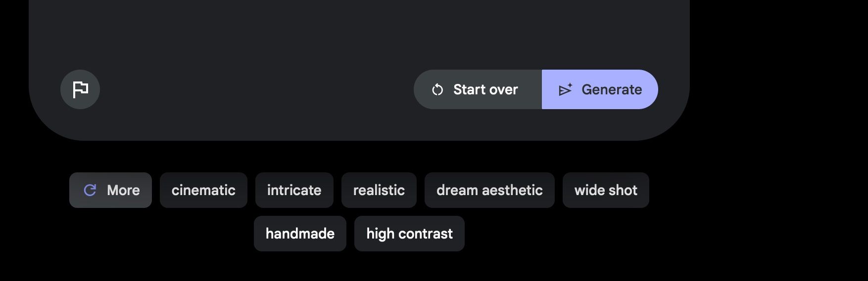Screen dimensions: 868x281
Task: Add the handmade style chip
Action: 300,234
